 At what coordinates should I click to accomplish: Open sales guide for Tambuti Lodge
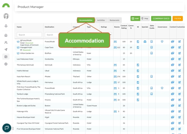pyautogui.click(x=152, y=94)
